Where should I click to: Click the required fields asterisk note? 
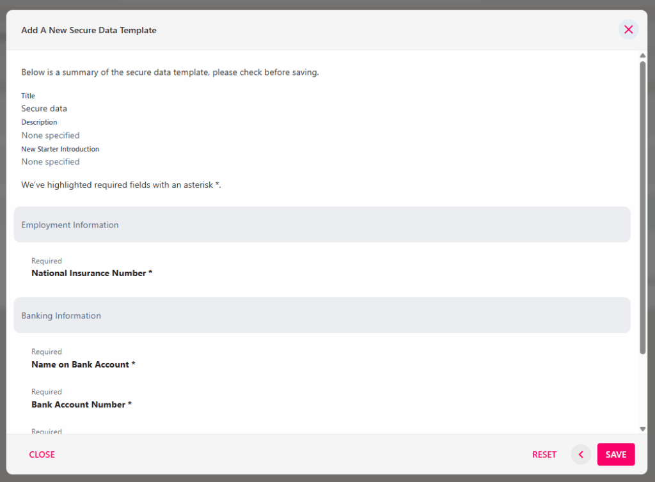[x=121, y=185]
